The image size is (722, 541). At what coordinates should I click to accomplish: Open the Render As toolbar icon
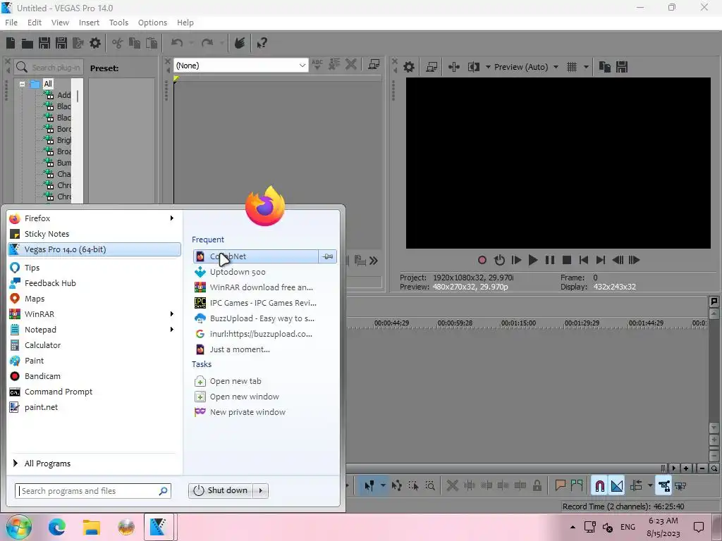coord(78,43)
